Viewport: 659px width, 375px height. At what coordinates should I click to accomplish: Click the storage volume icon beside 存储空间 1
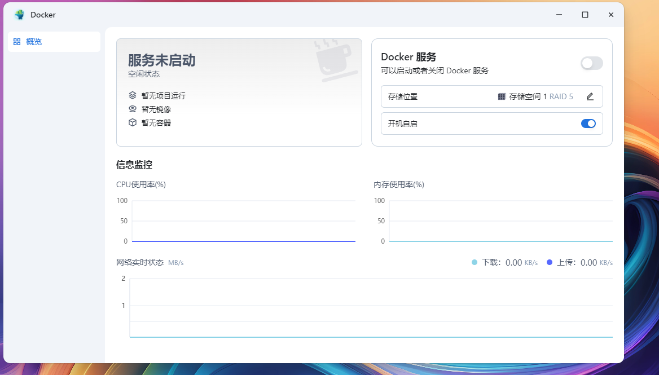click(502, 96)
